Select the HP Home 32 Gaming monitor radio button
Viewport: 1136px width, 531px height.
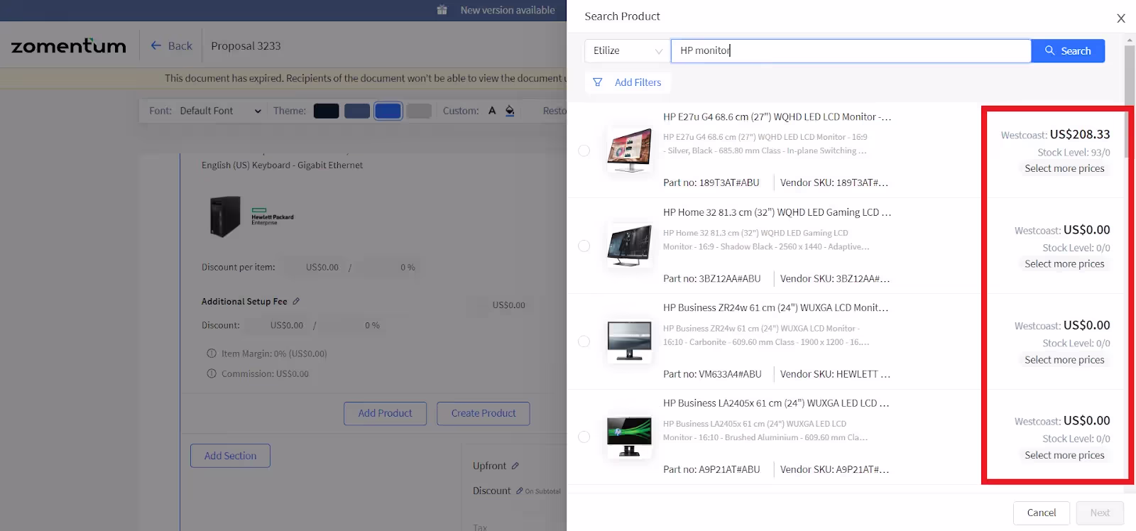tap(584, 246)
